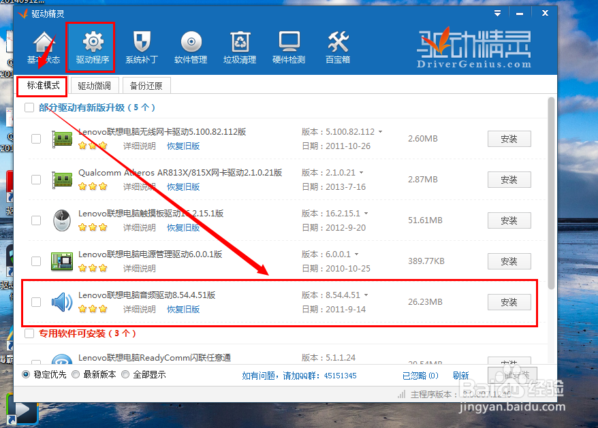Viewport: 598px width, 428px height.
Task: Open 详细说明 for audio driver
Action: (139, 309)
